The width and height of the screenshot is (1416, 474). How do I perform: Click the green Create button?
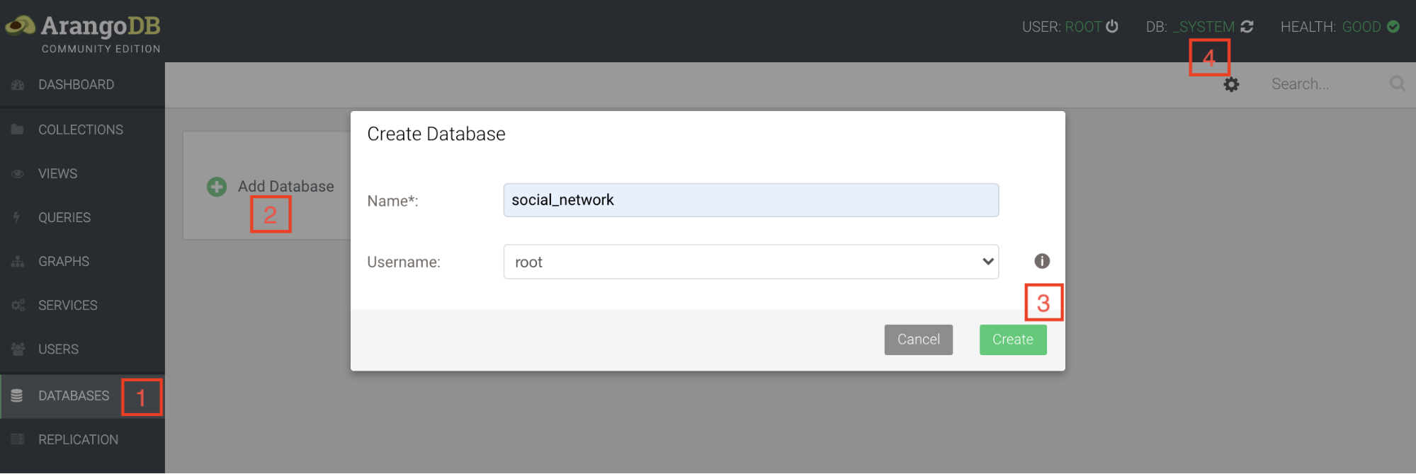click(1013, 340)
